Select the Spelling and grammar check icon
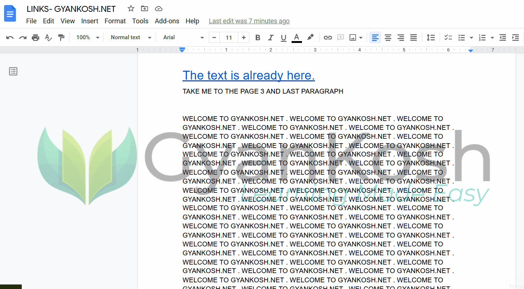Viewport: 524px width, 289px height. tap(48, 37)
